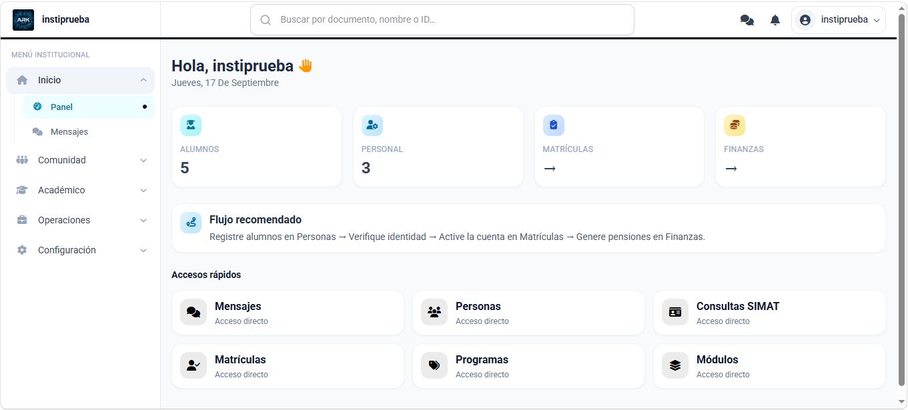Click the Alumnos student icon

[x=191, y=125]
